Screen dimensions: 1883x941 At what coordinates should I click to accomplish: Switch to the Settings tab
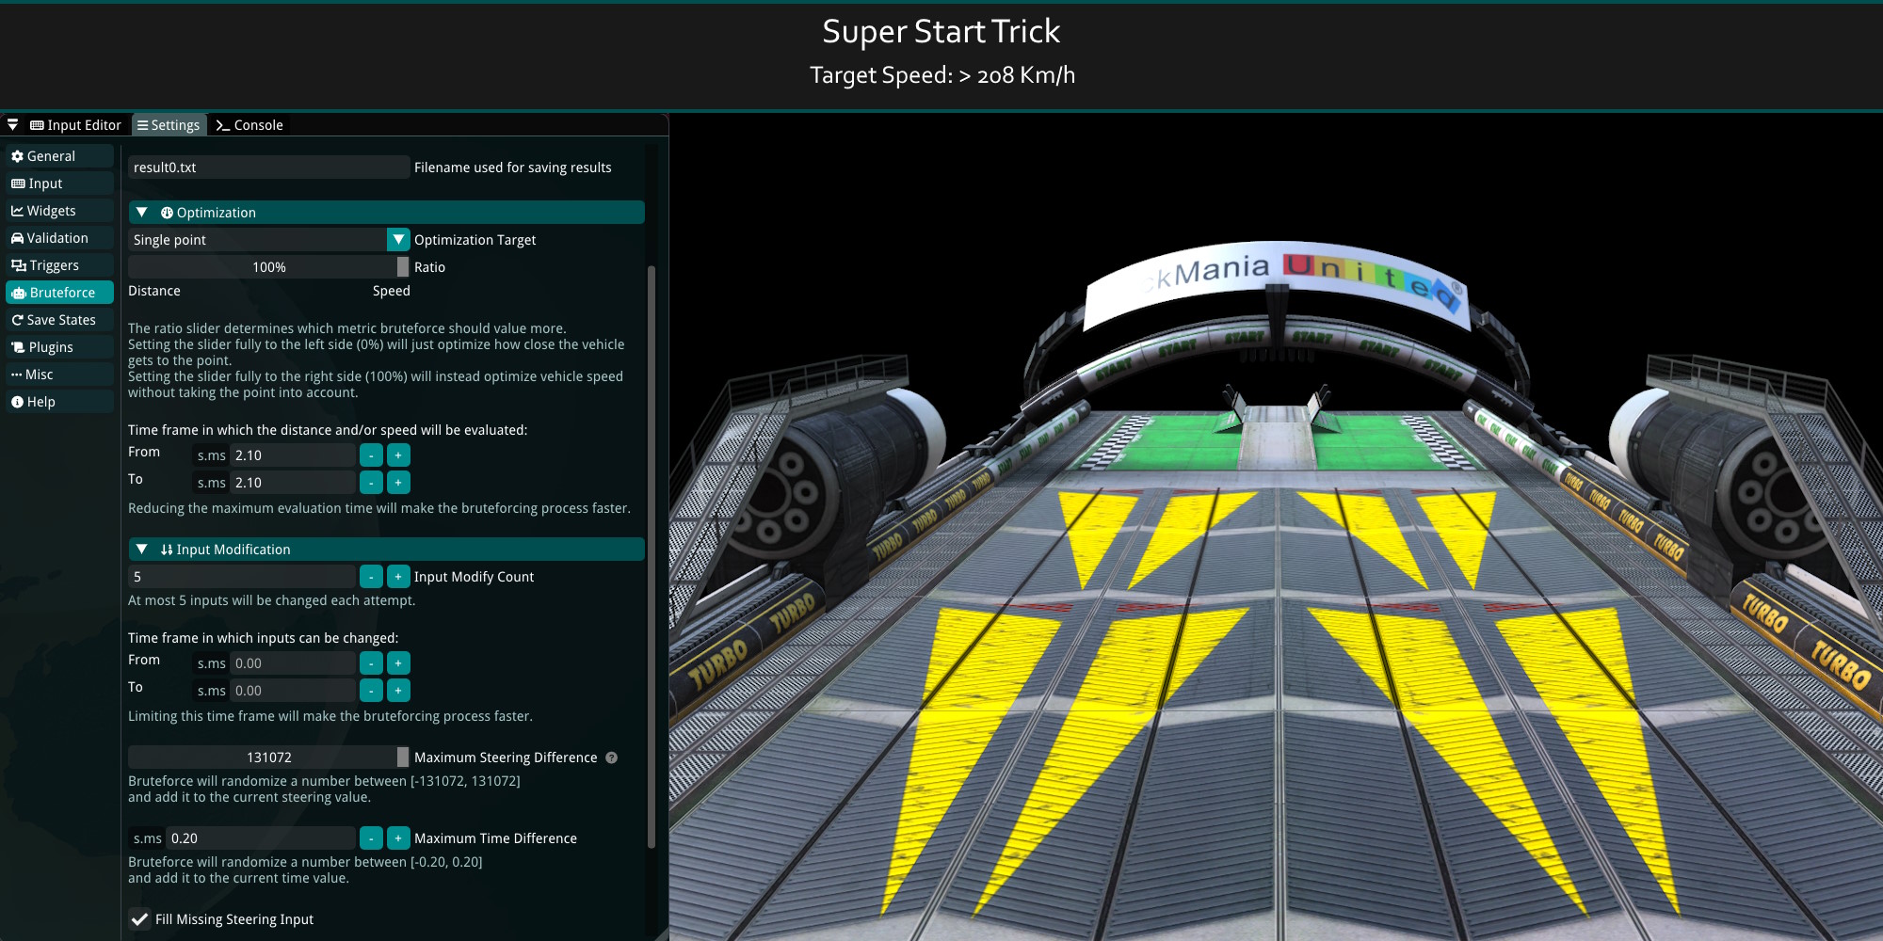coord(169,125)
